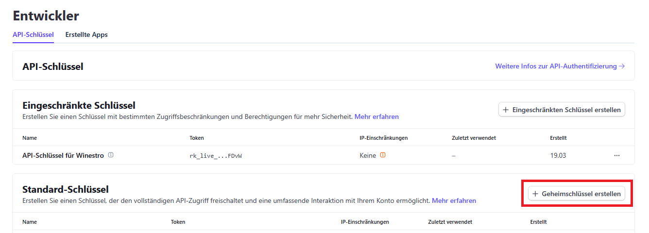Open Weitere Infos zur API-Authentifizierung link
Viewport: 649px width, 233px height.
556,66
